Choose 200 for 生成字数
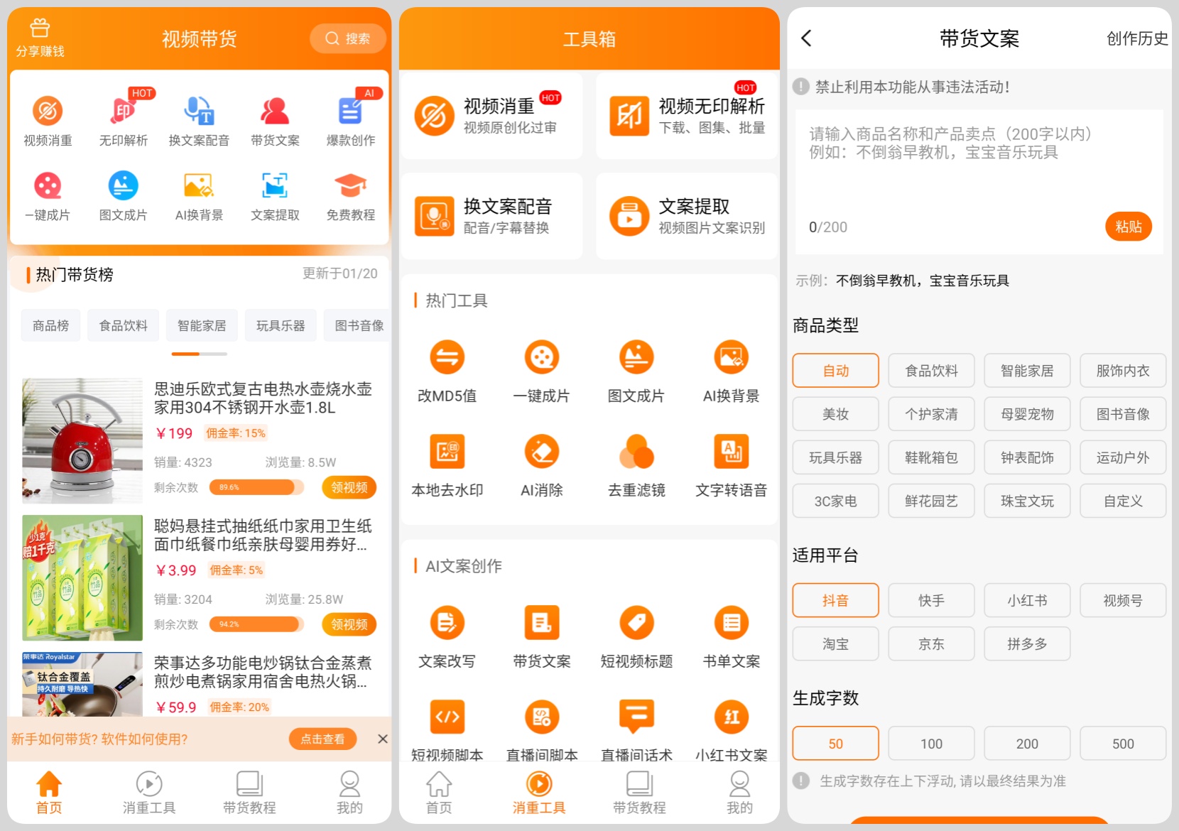The width and height of the screenshot is (1179, 831). [x=1027, y=743]
